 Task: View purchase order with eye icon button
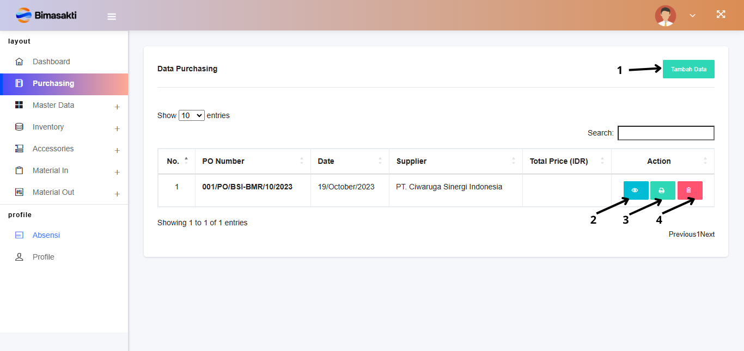[636, 190]
